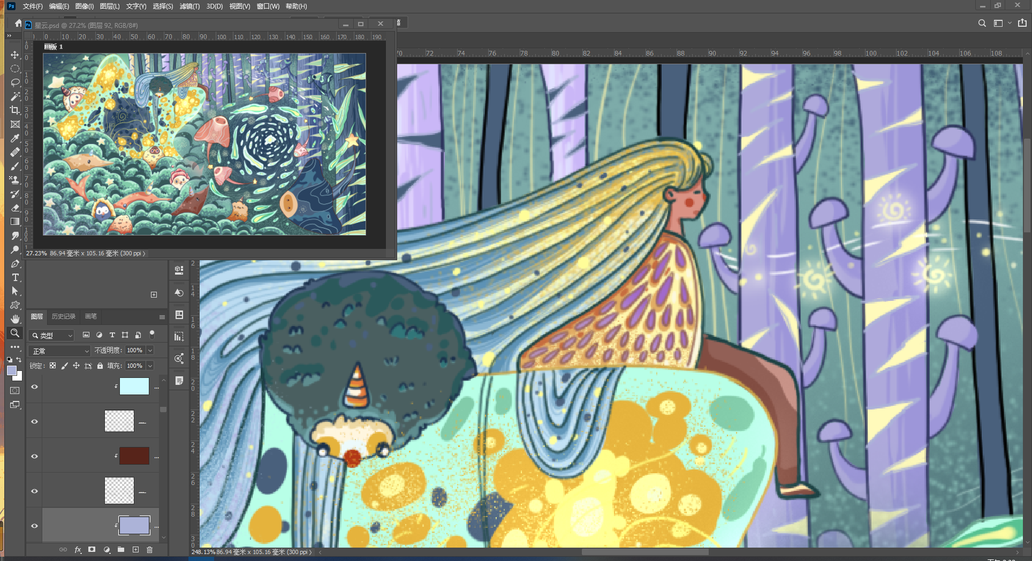Select the Dodge tool
The image size is (1032, 561).
(15, 249)
